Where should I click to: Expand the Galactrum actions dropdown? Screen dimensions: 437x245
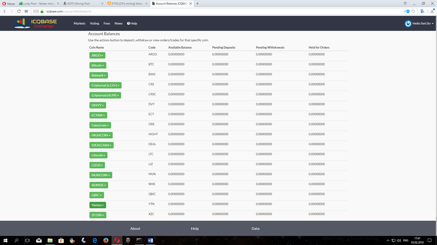pyautogui.click(x=100, y=125)
